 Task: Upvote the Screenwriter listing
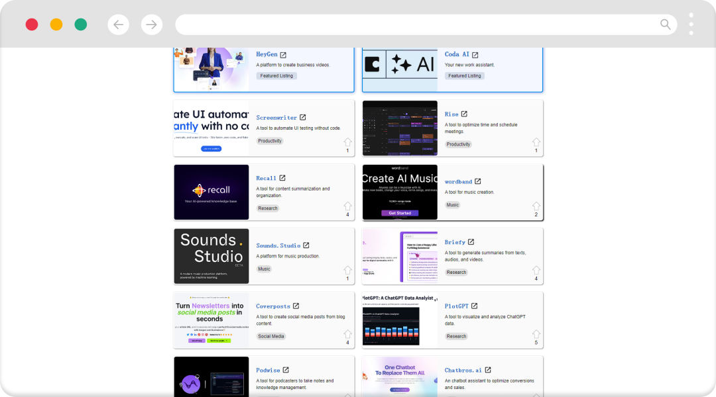pyautogui.click(x=347, y=142)
